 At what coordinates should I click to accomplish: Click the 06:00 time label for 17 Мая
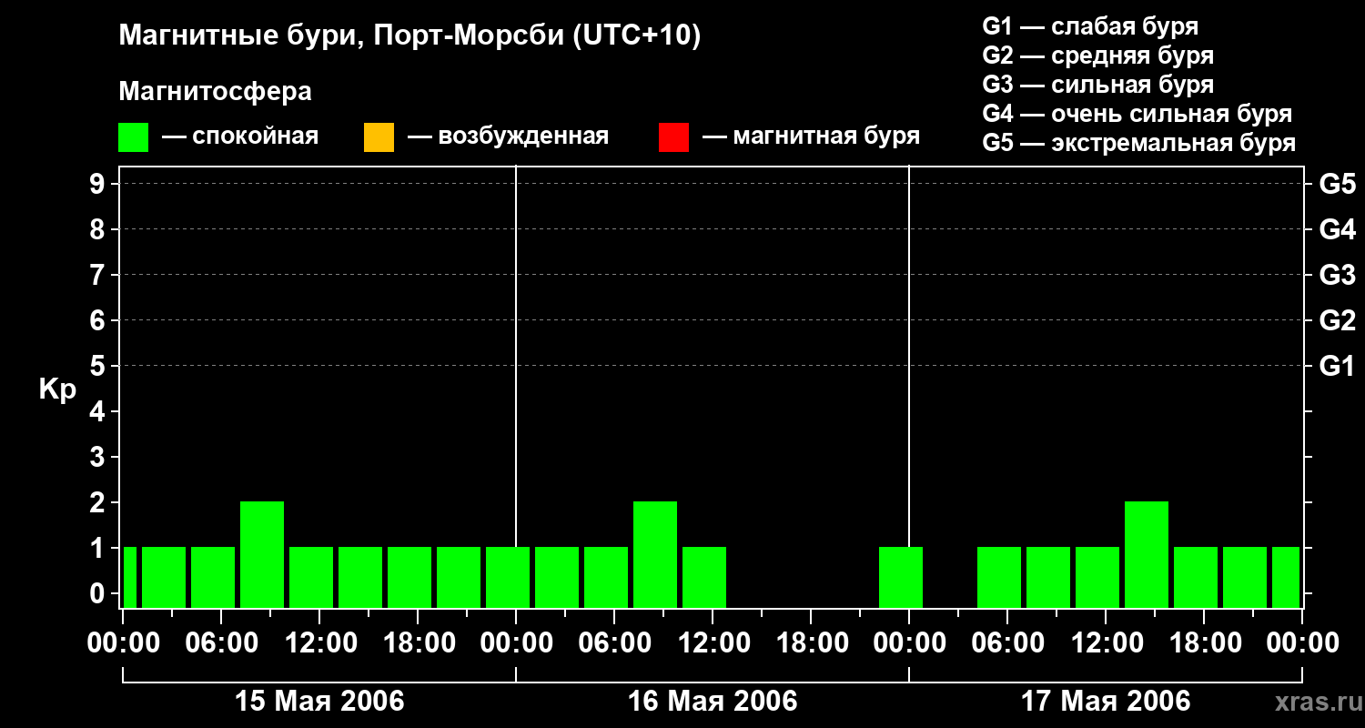(1007, 643)
